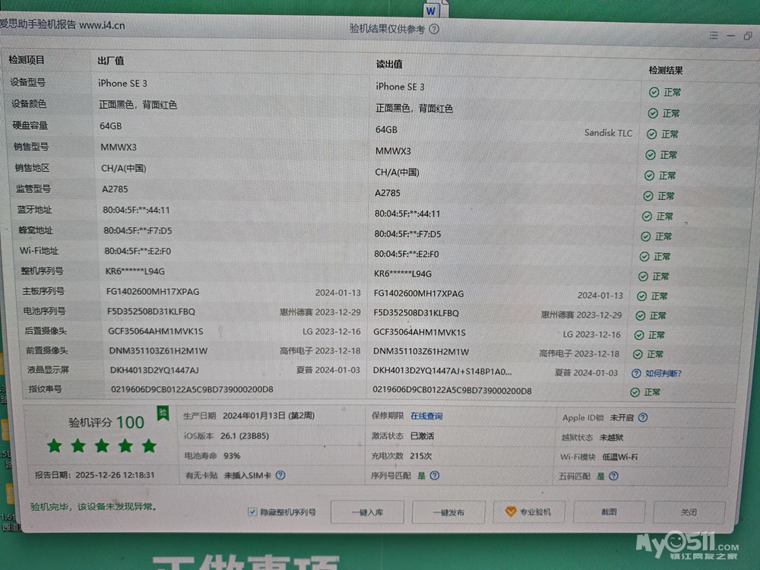Viewport: 760px width, 570px height.
Task: Open the 在线查询 warranty lookup link
Action: [426, 416]
